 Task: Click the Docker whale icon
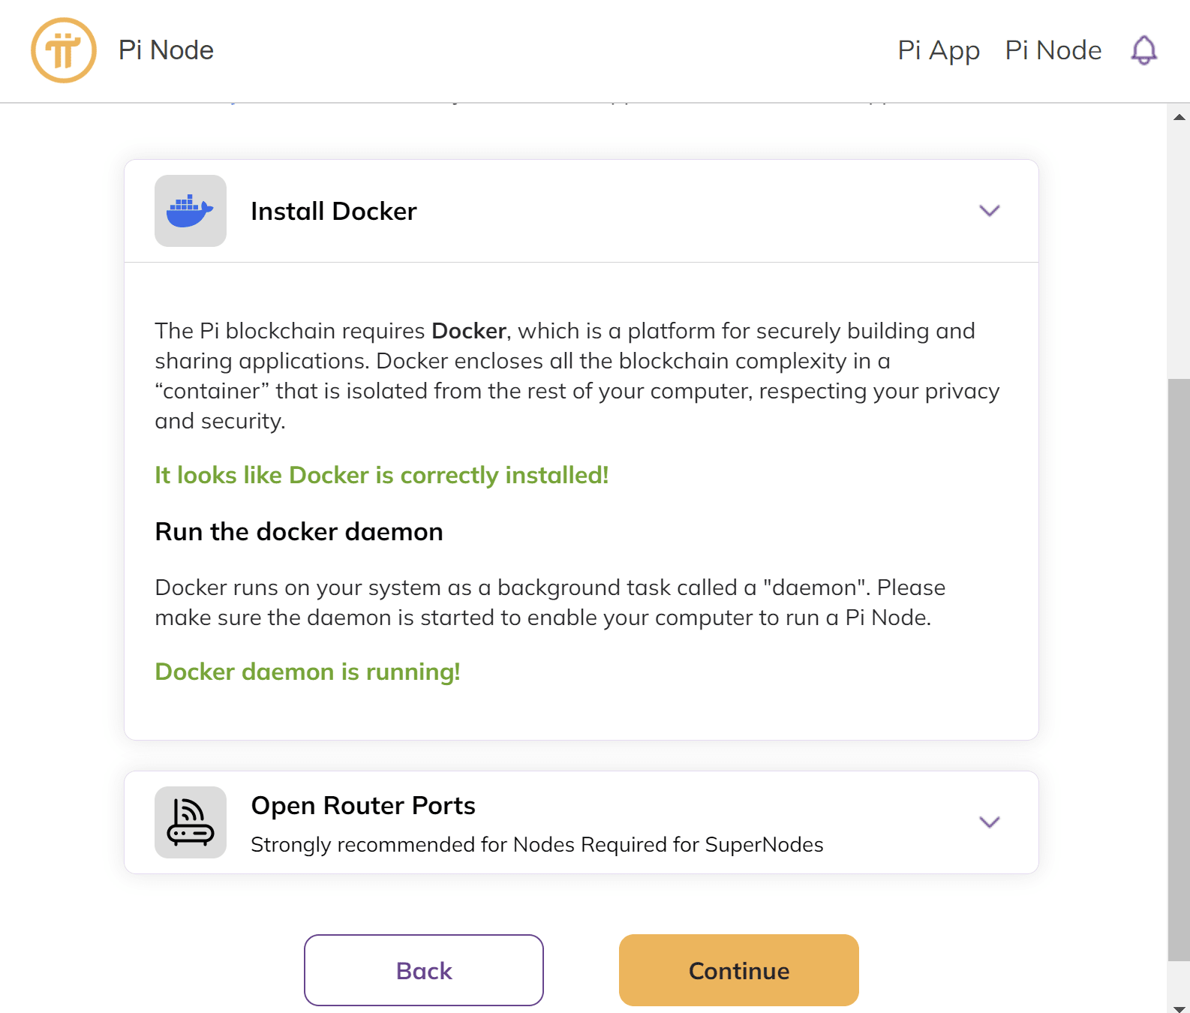click(190, 211)
